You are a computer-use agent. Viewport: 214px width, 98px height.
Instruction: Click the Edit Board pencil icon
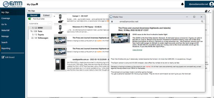(3, 57)
